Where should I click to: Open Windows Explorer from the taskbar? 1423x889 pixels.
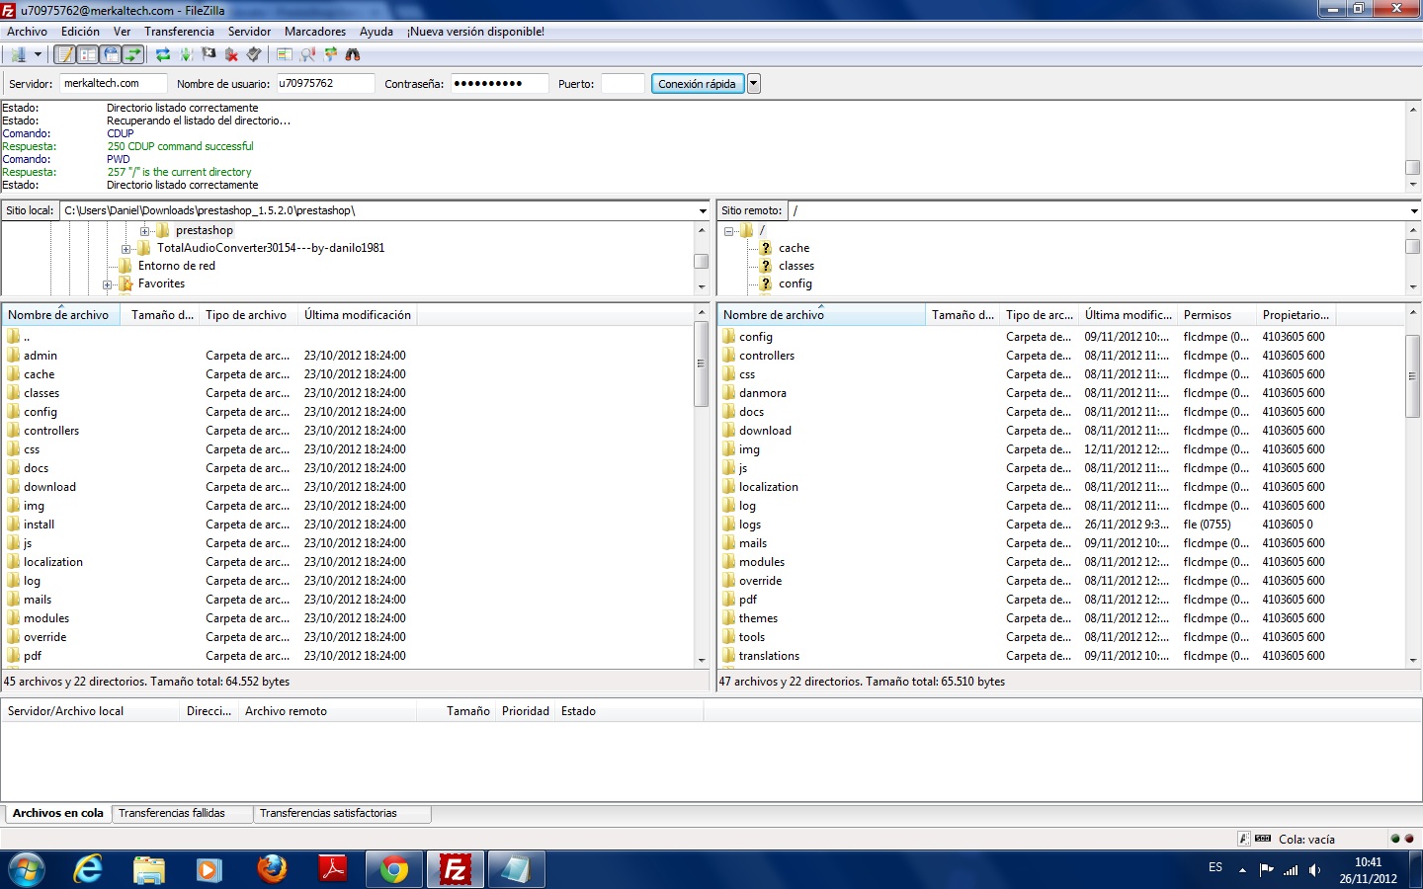point(149,869)
